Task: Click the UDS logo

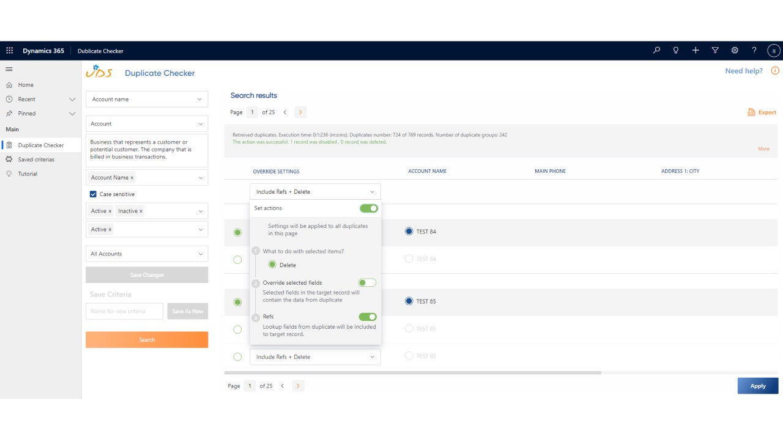Action: 99,72
